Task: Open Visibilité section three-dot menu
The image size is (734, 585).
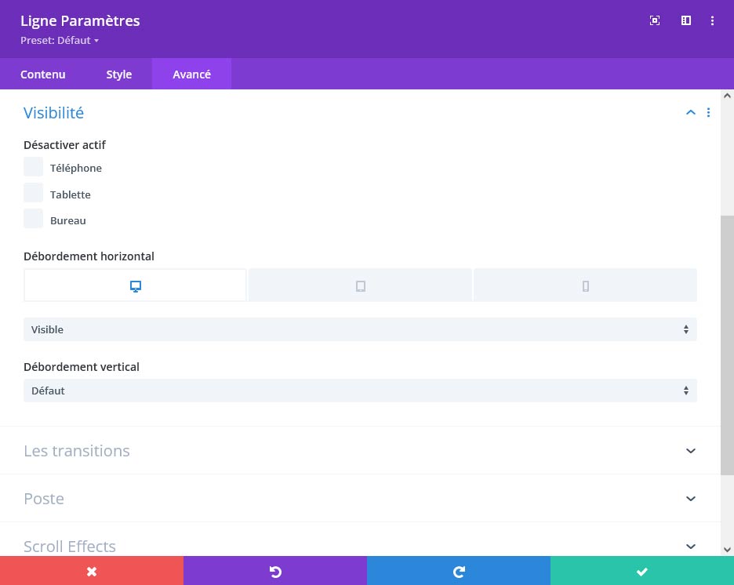Action: pyautogui.click(x=708, y=112)
